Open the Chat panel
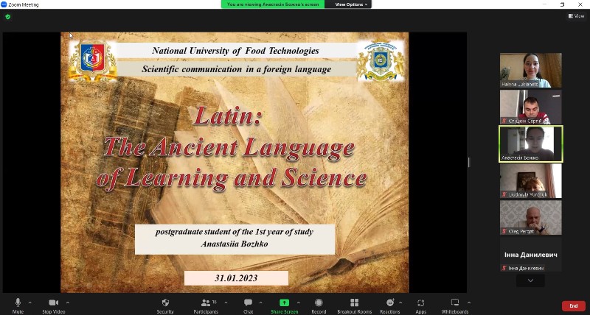This screenshot has height=315, width=590. pyautogui.click(x=249, y=304)
